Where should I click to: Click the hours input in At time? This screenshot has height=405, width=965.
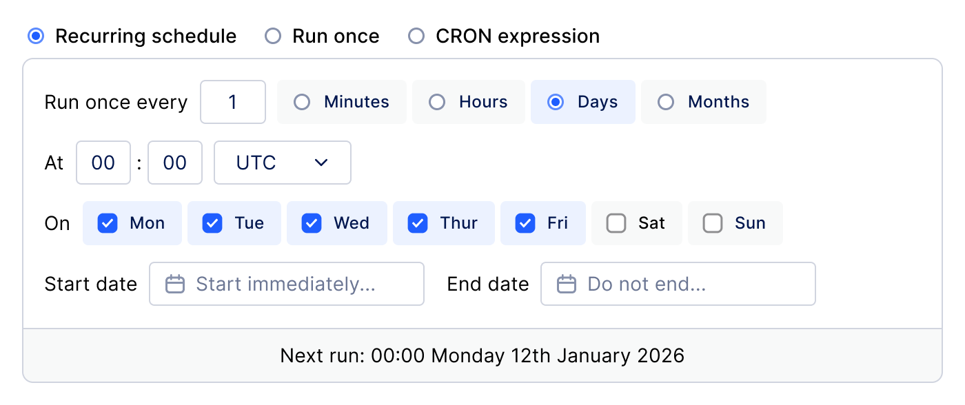click(103, 163)
